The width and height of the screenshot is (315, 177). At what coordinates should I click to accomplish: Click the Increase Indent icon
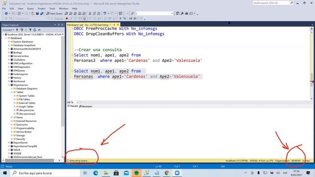(x=135, y=19)
